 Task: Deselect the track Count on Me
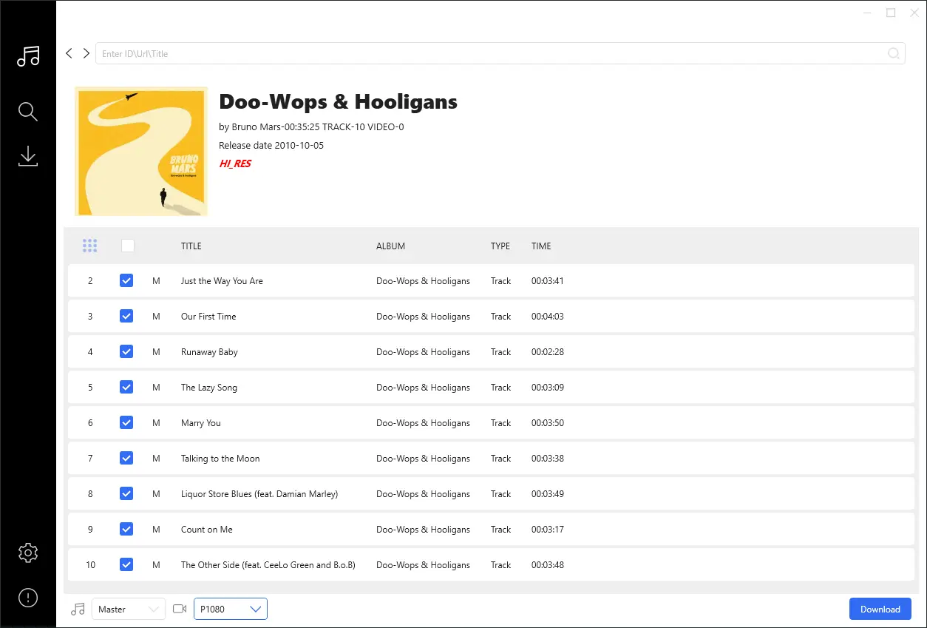[x=126, y=529]
